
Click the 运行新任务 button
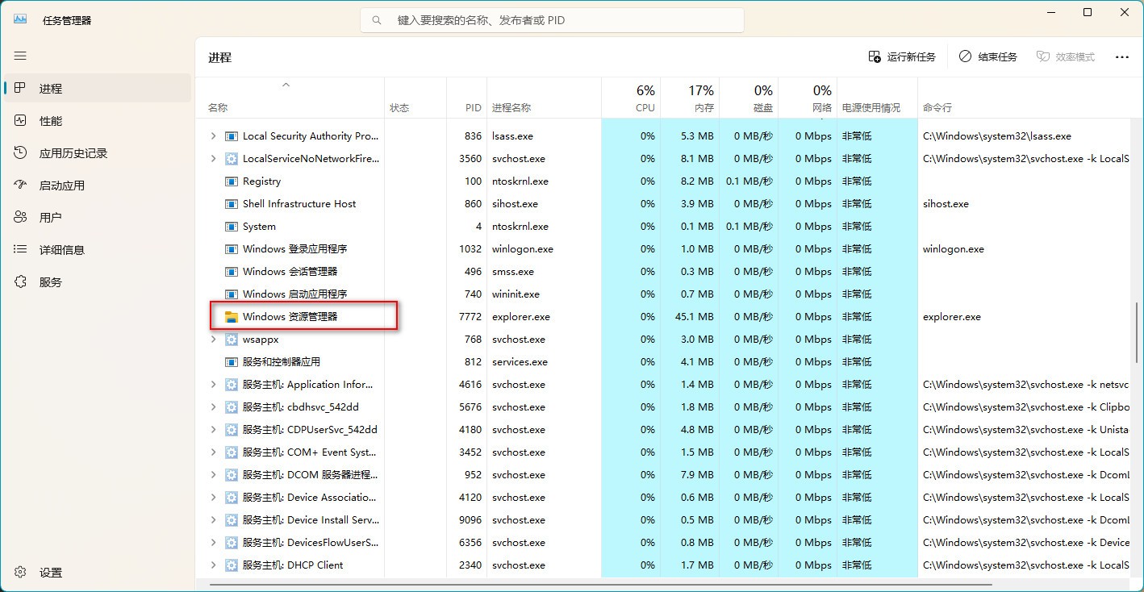[902, 56]
